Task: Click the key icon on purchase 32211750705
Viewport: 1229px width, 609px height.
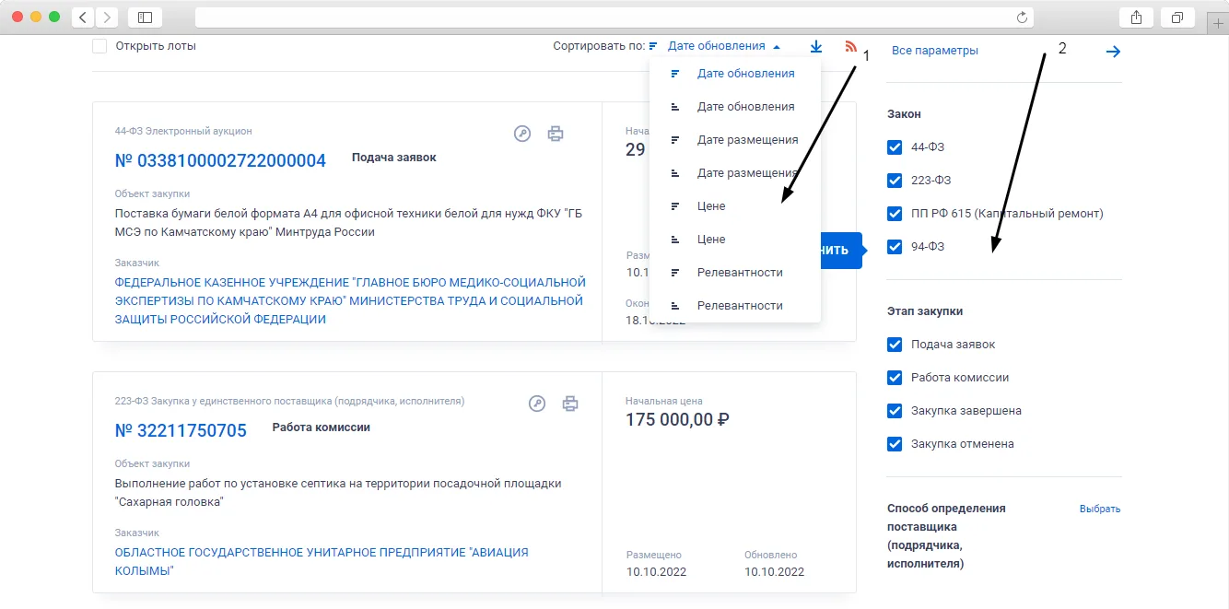Action: click(537, 403)
